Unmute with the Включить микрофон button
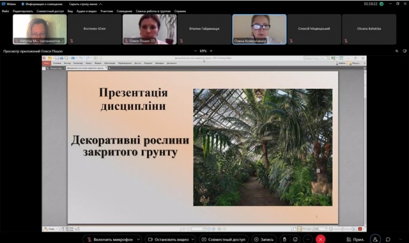This screenshot has height=243, width=409. pyautogui.click(x=110, y=239)
